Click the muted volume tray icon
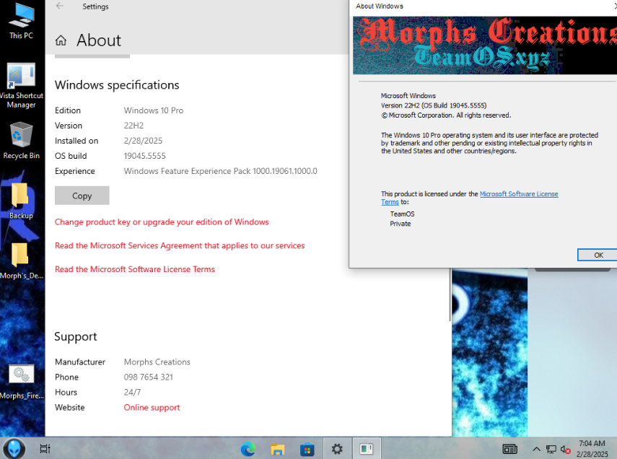Viewport: 617px width, 459px height. [x=566, y=449]
